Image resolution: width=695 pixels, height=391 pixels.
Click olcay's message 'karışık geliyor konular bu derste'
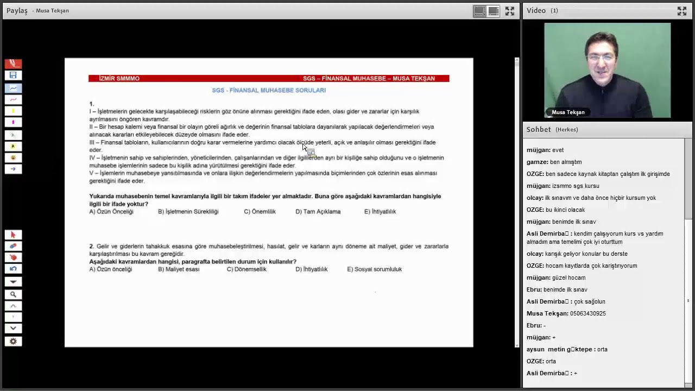[x=586, y=254]
